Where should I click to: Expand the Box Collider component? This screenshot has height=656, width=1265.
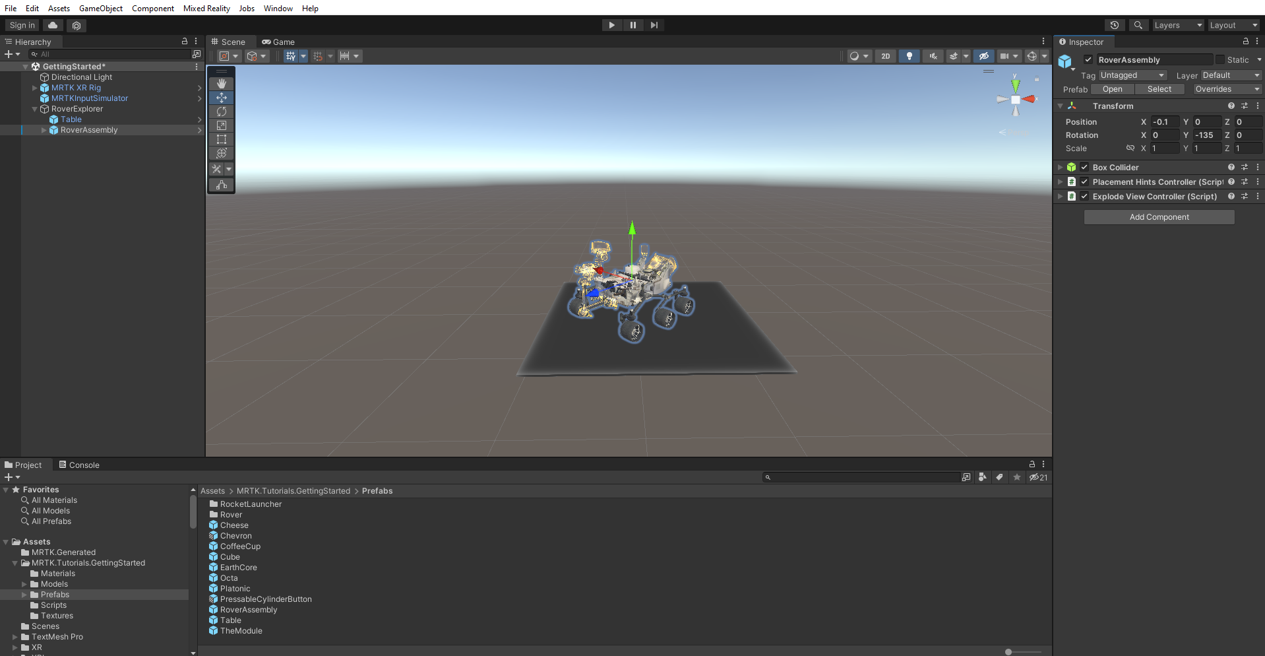(1061, 168)
